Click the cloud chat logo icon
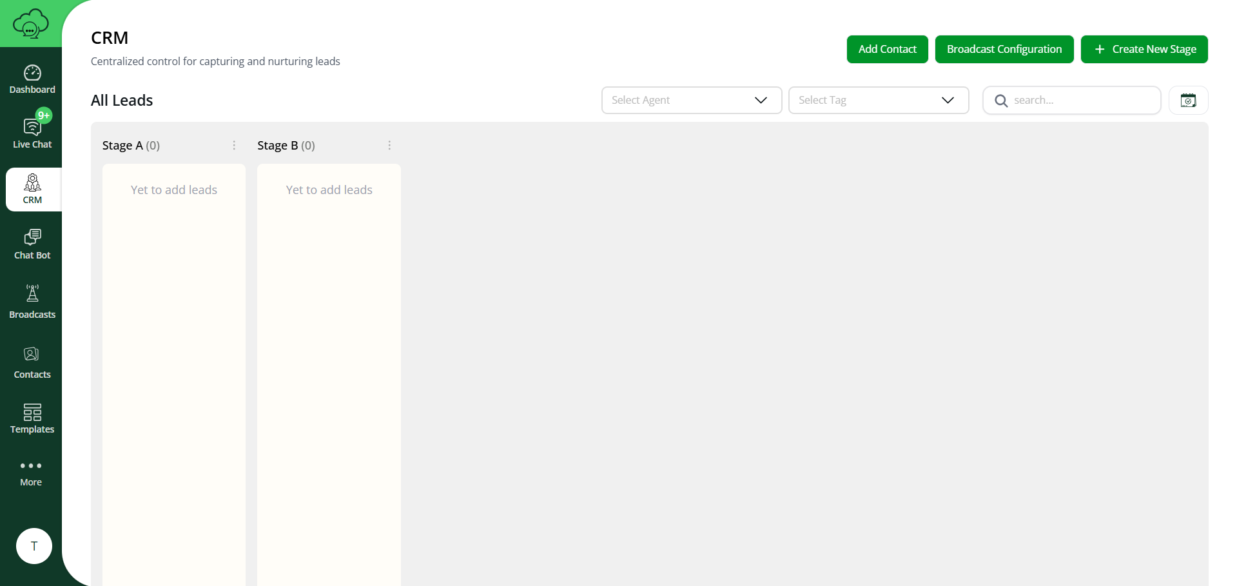The height and width of the screenshot is (586, 1237). coord(30,24)
